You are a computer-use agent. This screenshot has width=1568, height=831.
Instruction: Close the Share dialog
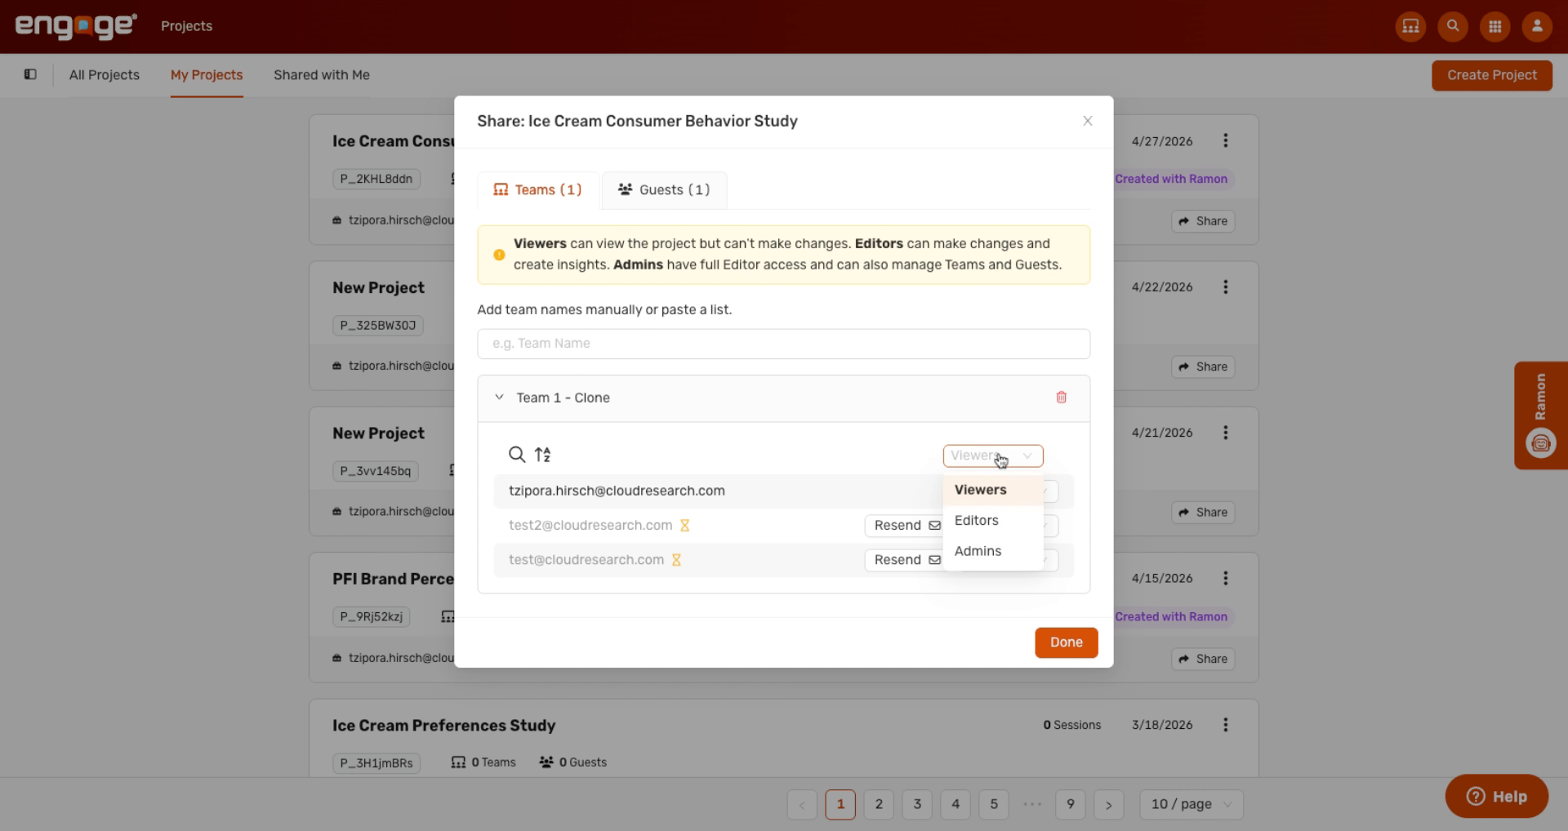click(1087, 121)
